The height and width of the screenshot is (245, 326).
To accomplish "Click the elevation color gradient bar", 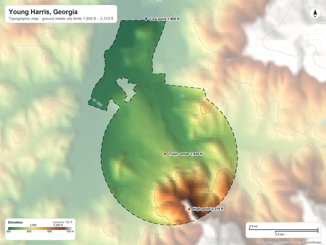I will pyautogui.click(x=40, y=228).
